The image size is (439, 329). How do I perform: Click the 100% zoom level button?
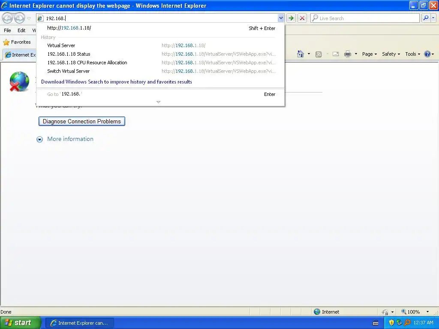[410, 312]
